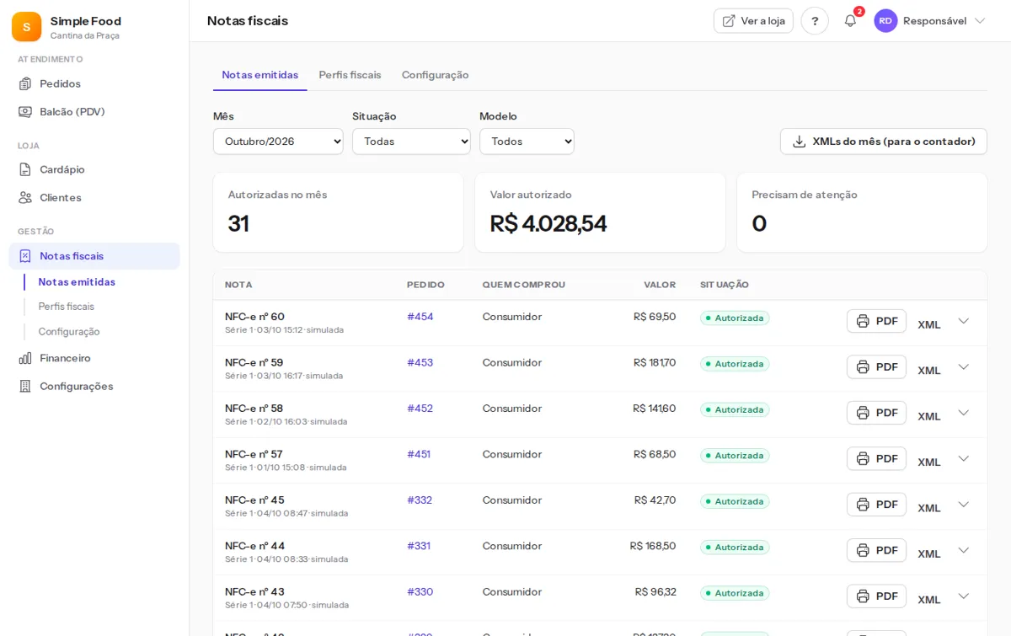Print PDF for NFC-e nº 60
Screen dimensions: 1011x636
click(876, 321)
